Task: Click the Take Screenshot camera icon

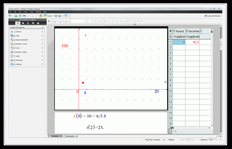Action: pyautogui.click(x=60, y=16)
